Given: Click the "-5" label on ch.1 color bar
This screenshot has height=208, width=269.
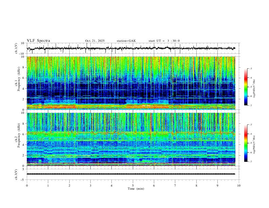Looking at the screenshot, I should (x=251, y=87).
